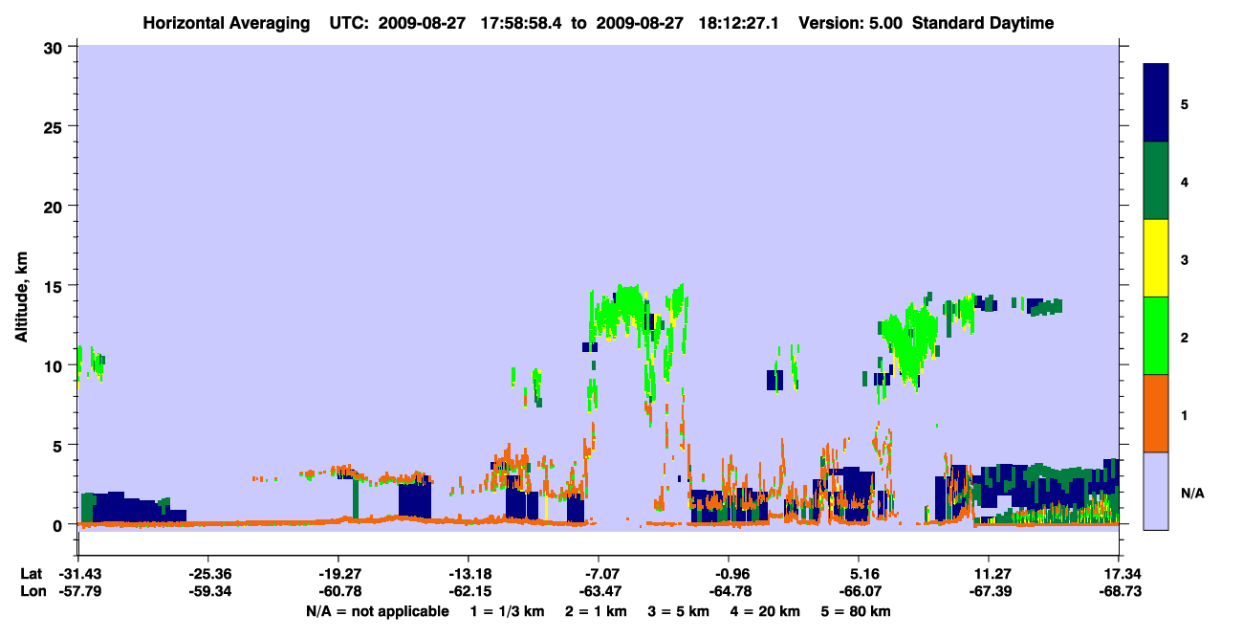
Task: Click the colorbar 'N/A' label
Action: (x=1191, y=493)
